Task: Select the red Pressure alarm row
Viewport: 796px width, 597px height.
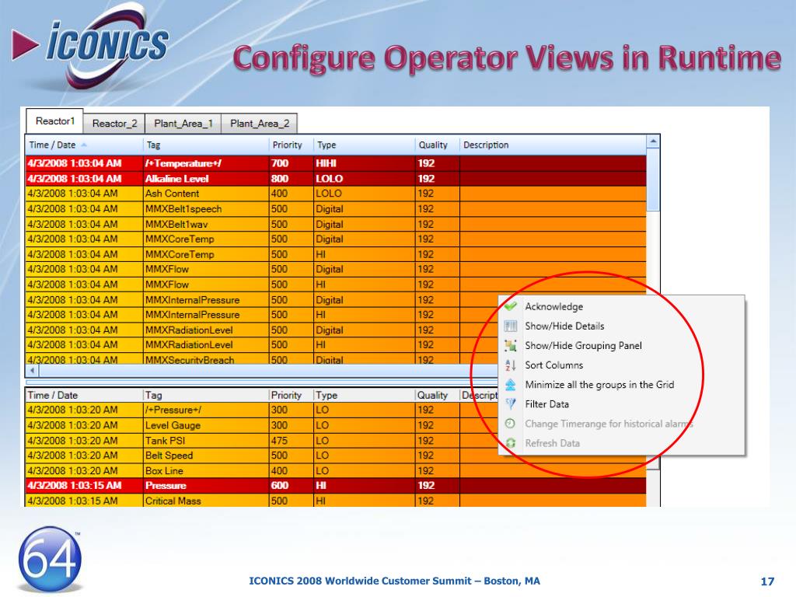Action: (x=336, y=486)
